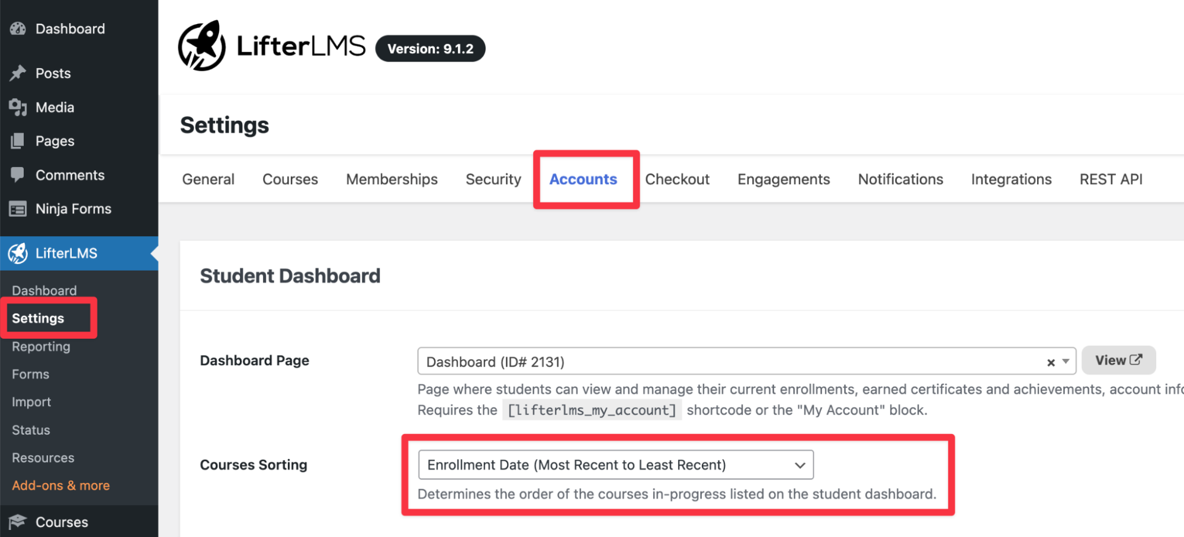The height and width of the screenshot is (537, 1184).
Task: Go to the Integrations tab
Action: (x=1011, y=179)
